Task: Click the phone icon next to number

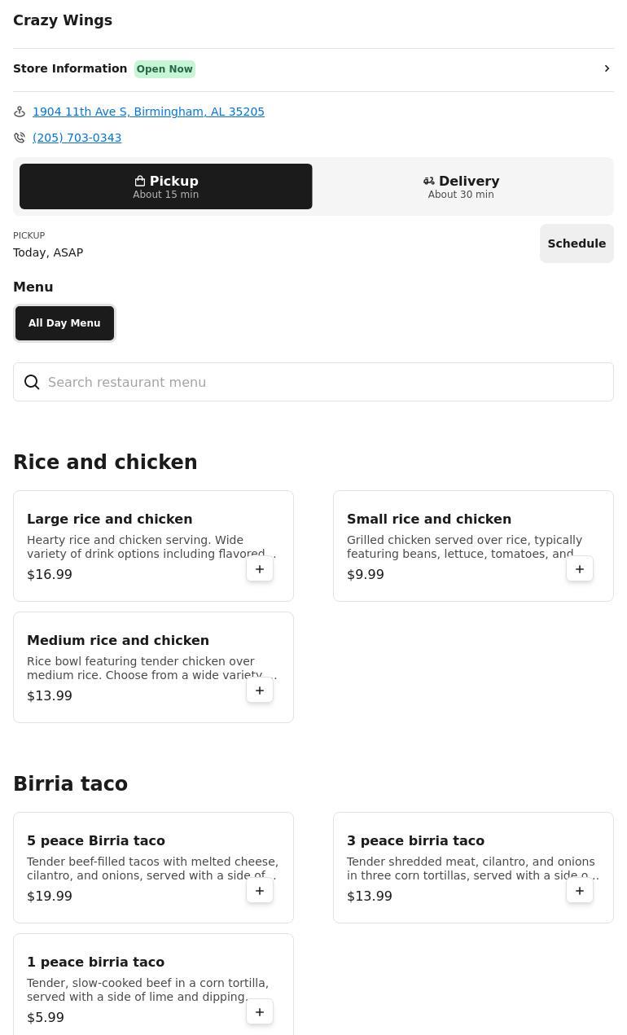Action: [x=19, y=137]
